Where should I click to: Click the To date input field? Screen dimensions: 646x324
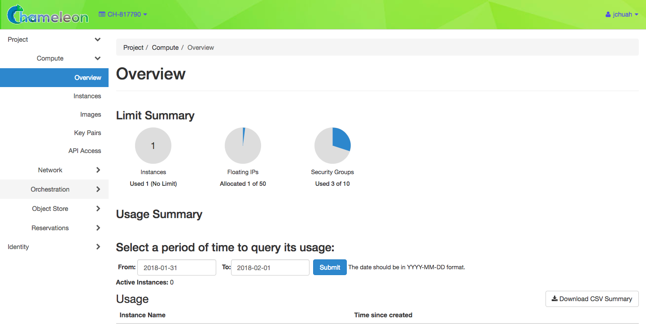coord(270,267)
